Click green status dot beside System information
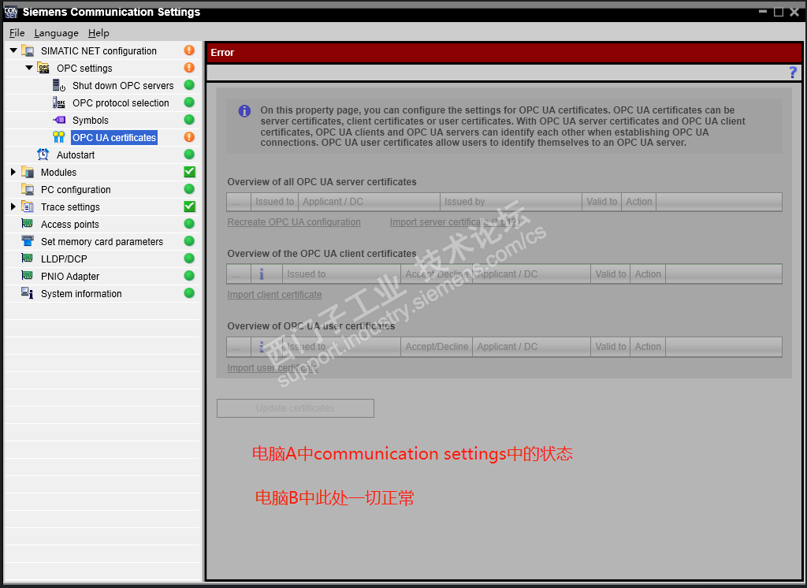Screen dimensions: 807x588 [189, 293]
